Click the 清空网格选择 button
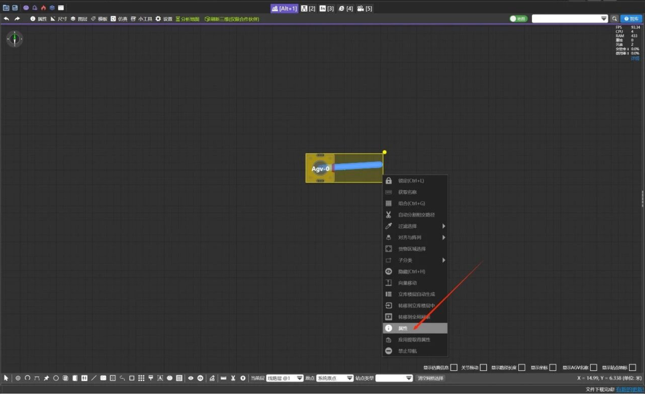 coord(430,378)
